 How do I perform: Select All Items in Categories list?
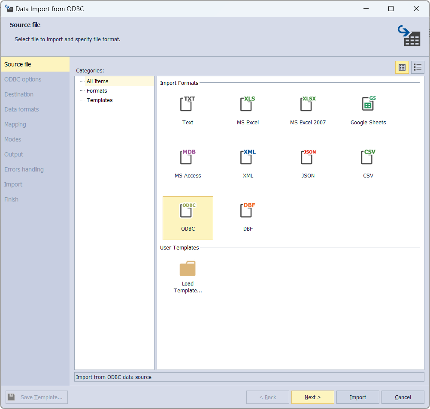(97, 81)
